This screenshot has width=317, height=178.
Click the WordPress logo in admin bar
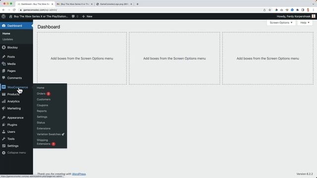[x=3, y=16]
